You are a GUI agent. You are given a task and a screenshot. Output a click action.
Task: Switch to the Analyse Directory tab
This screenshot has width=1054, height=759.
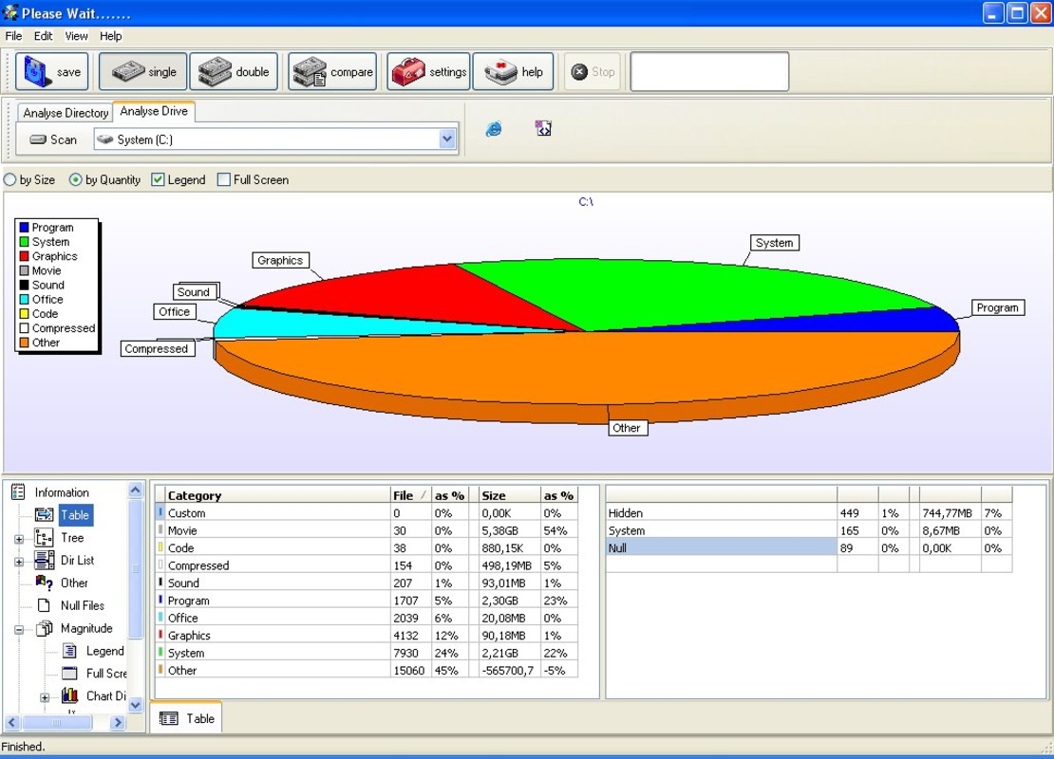[66, 113]
